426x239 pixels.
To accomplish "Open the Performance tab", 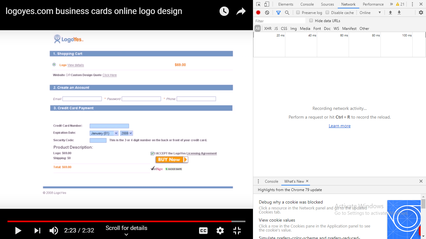I will pyautogui.click(x=373, y=4).
